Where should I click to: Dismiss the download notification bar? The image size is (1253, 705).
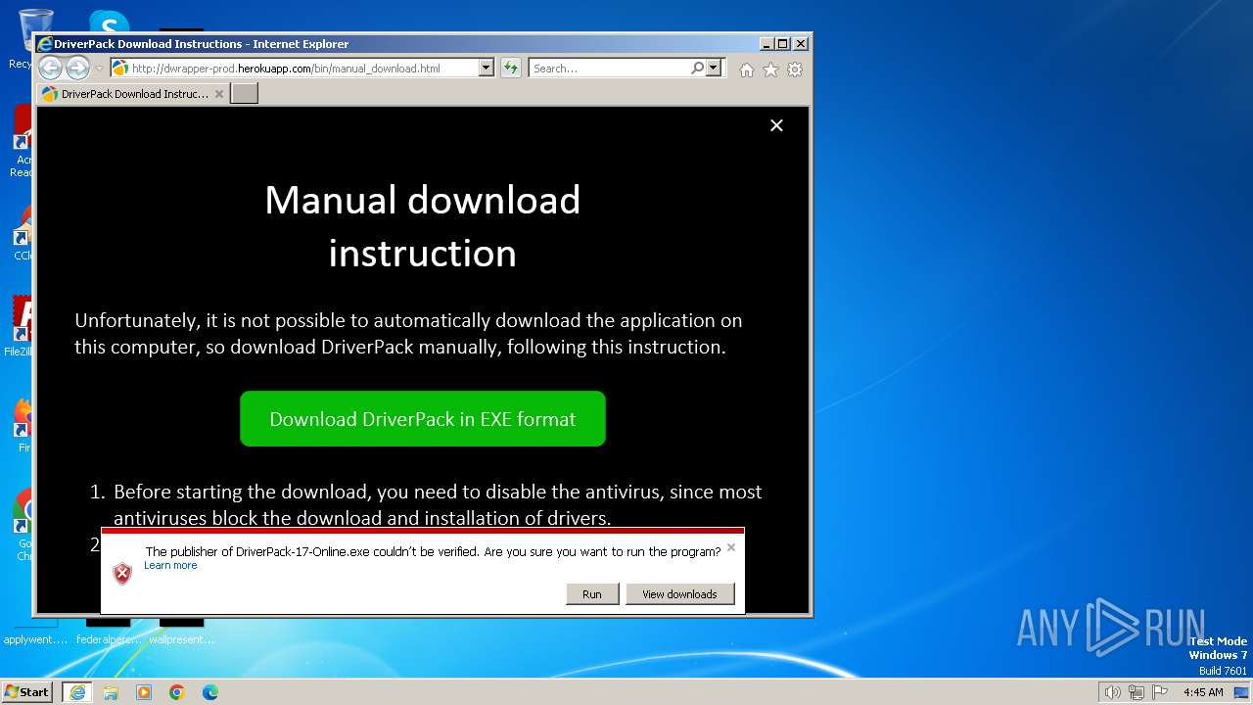pyautogui.click(x=731, y=547)
